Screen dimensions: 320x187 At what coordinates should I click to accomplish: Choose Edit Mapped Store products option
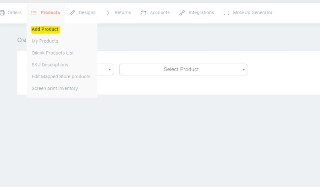61,76
